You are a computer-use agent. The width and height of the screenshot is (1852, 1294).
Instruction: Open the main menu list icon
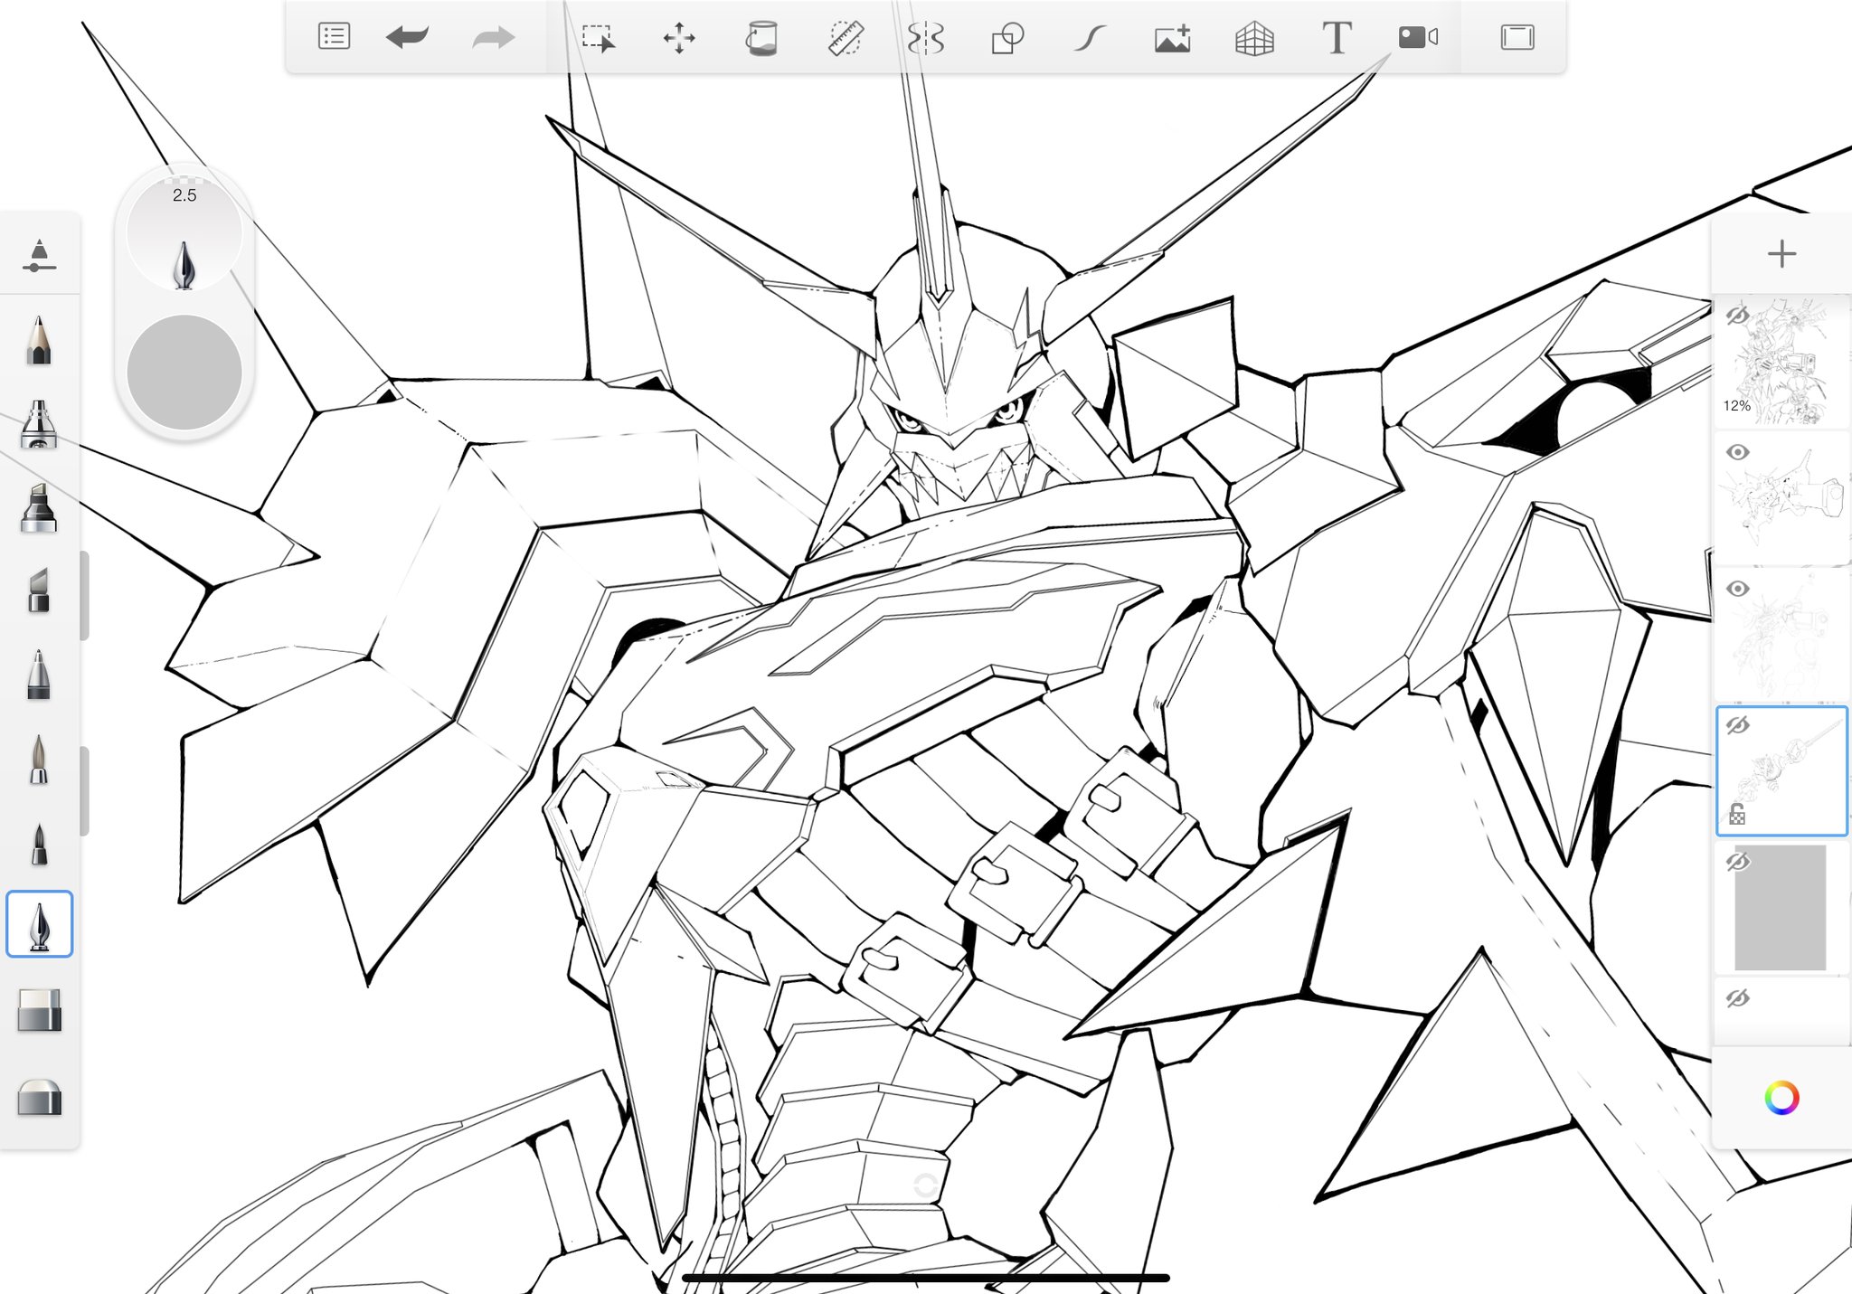[x=334, y=37]
